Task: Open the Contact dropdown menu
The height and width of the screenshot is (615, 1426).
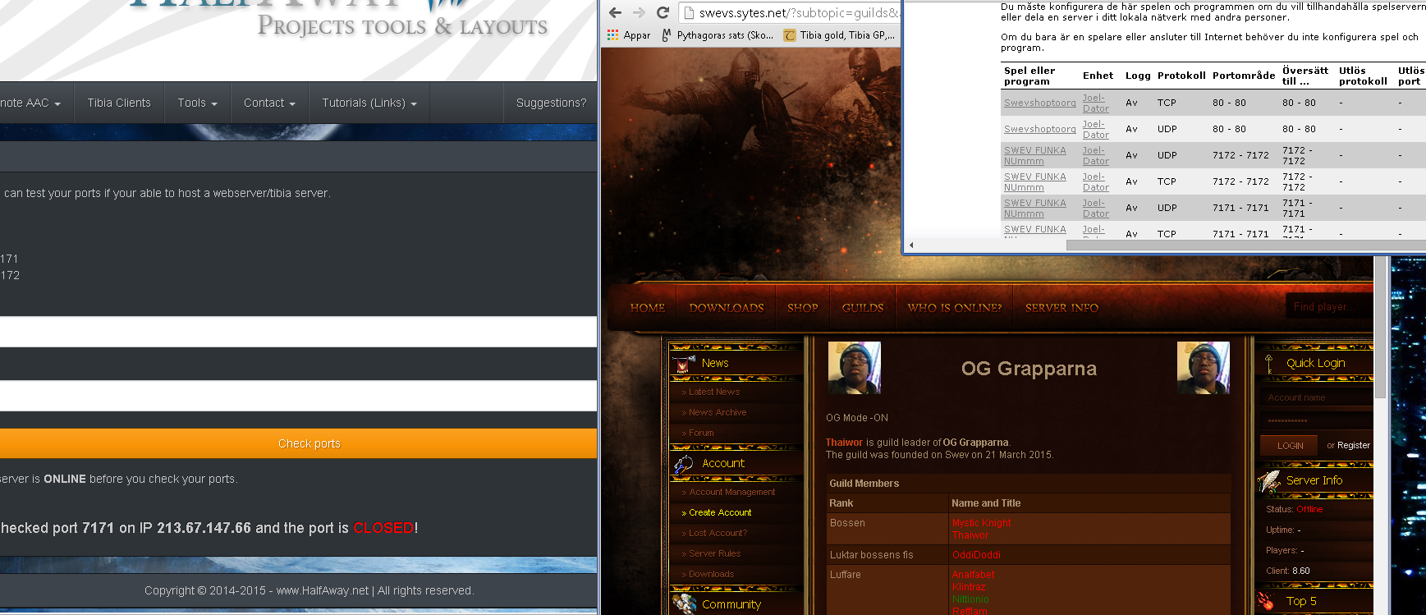Action: (269, 103)
